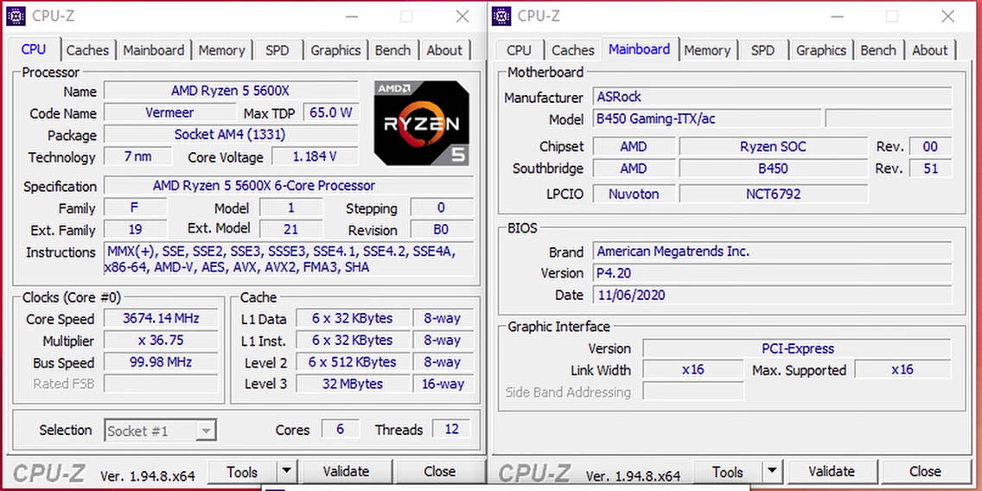Expand the Socket #1 selection dropdown
This screenshot has width=982, height=491.
coord(206,430)
